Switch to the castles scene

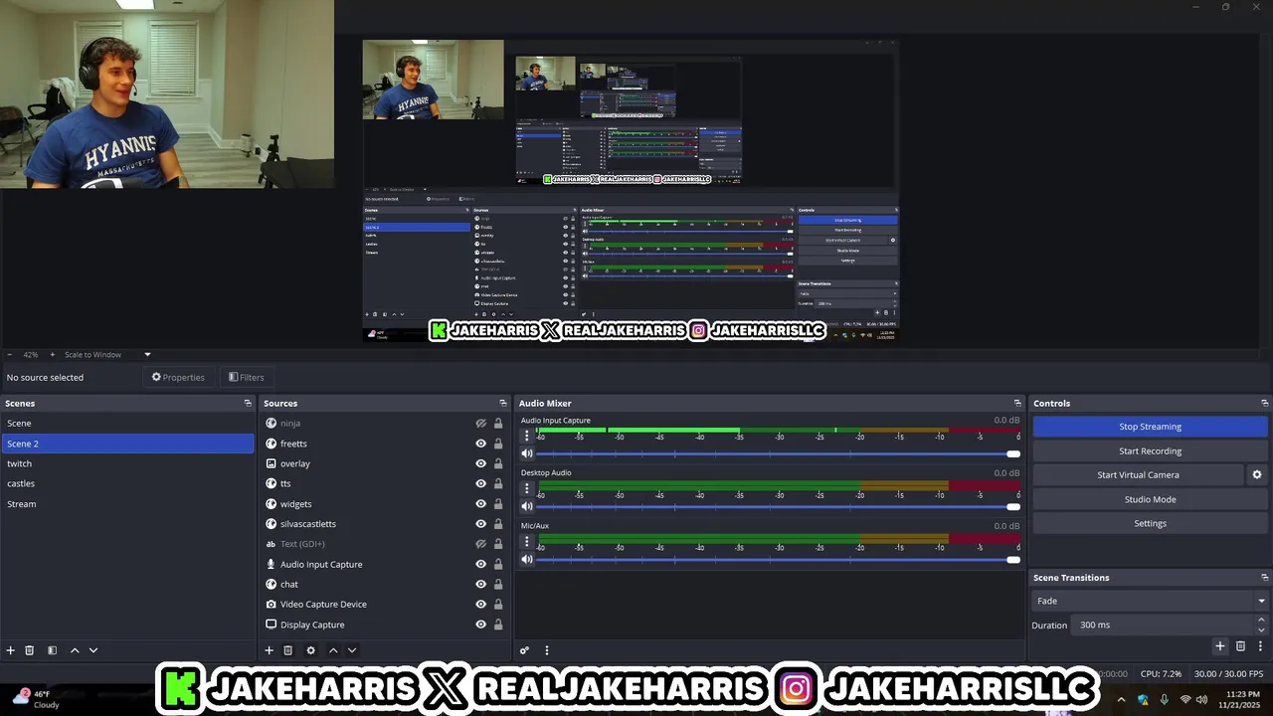coord(127,483)
